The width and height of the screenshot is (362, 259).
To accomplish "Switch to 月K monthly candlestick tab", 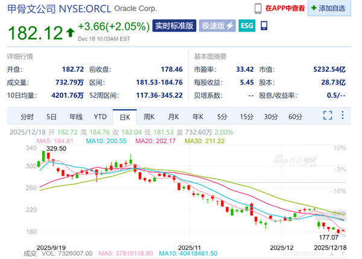I will (x=173, y=117).
